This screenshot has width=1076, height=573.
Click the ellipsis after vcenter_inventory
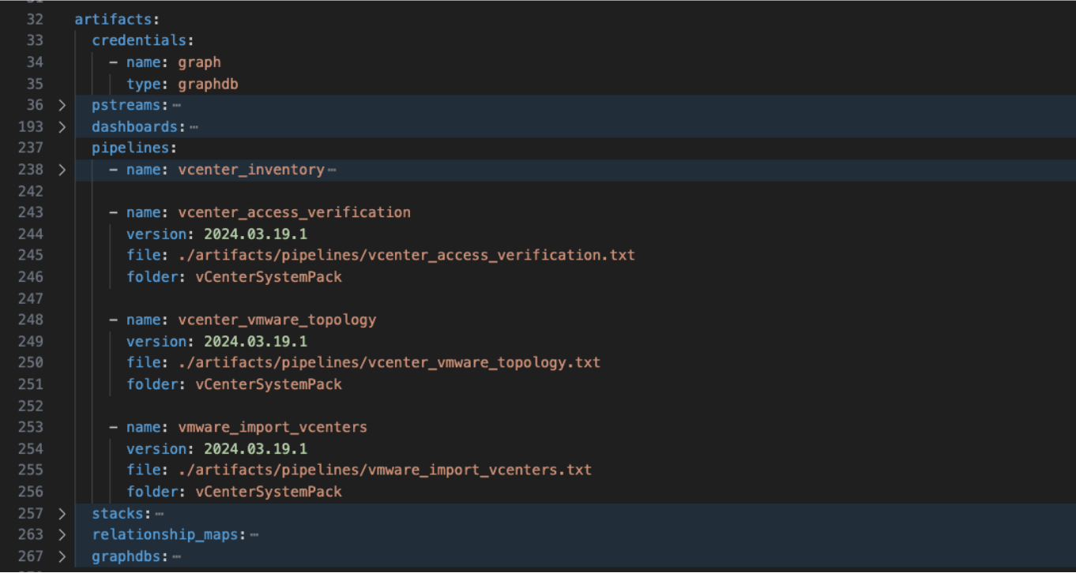(332, 170)
